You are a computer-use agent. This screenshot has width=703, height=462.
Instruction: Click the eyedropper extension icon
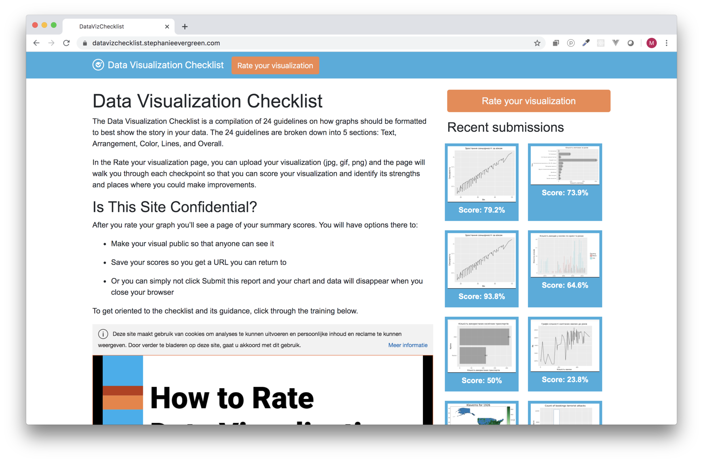[586, 43]
